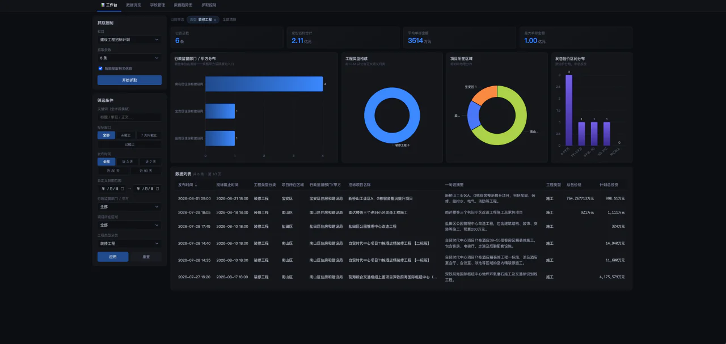Image resolution: width=726 pixels, height=344 pixels.
Task: Select 近 7 天 publish time option
Action: click(x=150, y=162)
